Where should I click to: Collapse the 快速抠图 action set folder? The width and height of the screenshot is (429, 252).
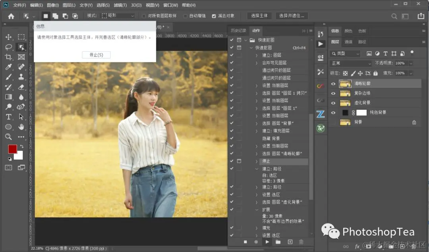coord(245,40)
